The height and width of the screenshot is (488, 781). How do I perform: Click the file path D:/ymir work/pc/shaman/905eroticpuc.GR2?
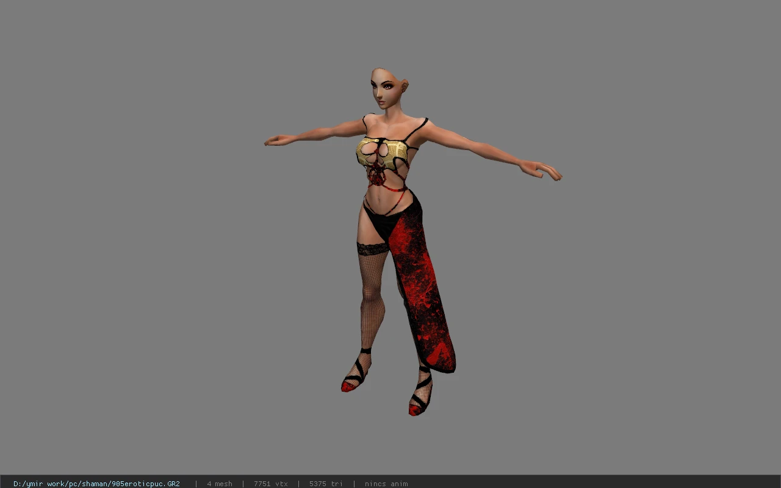(96, 484)
